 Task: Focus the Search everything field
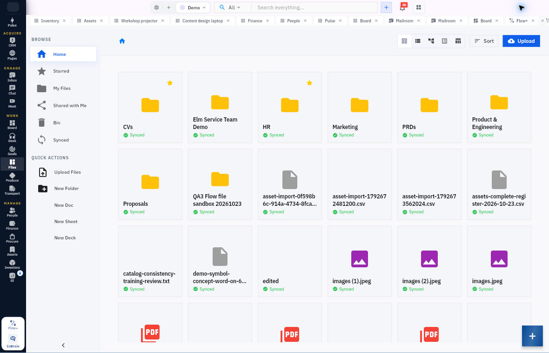(x=315, y=7)
